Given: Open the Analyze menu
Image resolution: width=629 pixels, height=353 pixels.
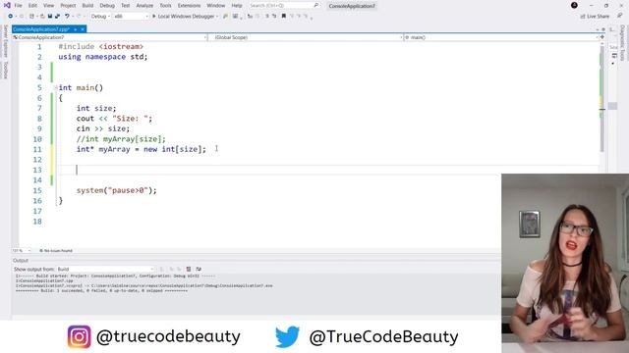Looking at the screenshot, I should click(x=144, y=6).
